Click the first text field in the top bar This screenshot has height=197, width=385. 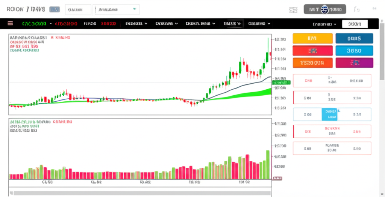point(78,9)
